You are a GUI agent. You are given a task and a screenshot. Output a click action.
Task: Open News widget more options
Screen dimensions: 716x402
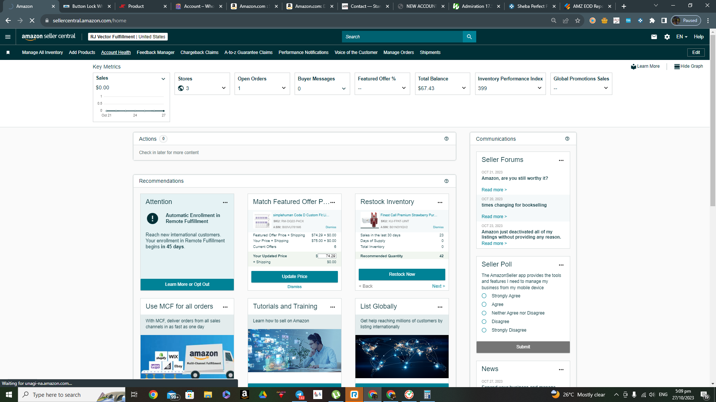pos(561,370)
